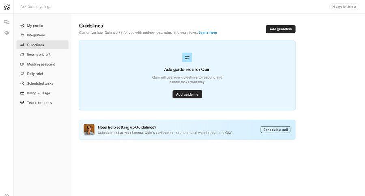Navigate to Daily brief

pyautogui.click(x=42, y=74)
